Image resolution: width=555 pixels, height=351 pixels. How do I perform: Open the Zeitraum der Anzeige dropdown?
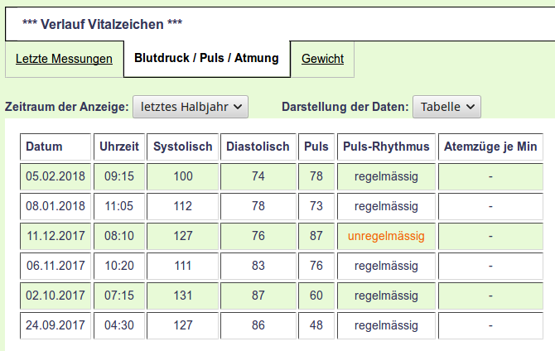(191, 107)
